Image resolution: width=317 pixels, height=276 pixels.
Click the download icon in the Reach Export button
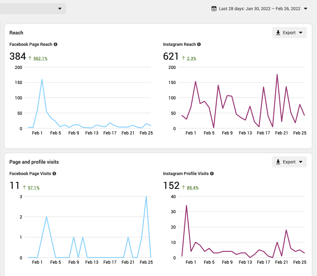279,33
